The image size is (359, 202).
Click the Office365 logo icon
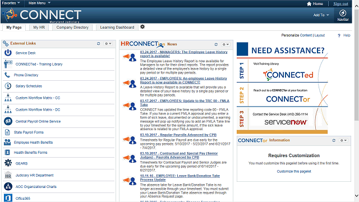point(8,198)
